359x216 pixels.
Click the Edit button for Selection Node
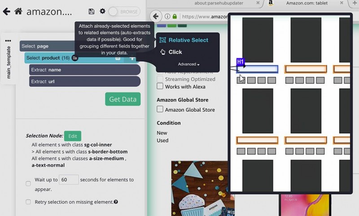coord(73,136)
